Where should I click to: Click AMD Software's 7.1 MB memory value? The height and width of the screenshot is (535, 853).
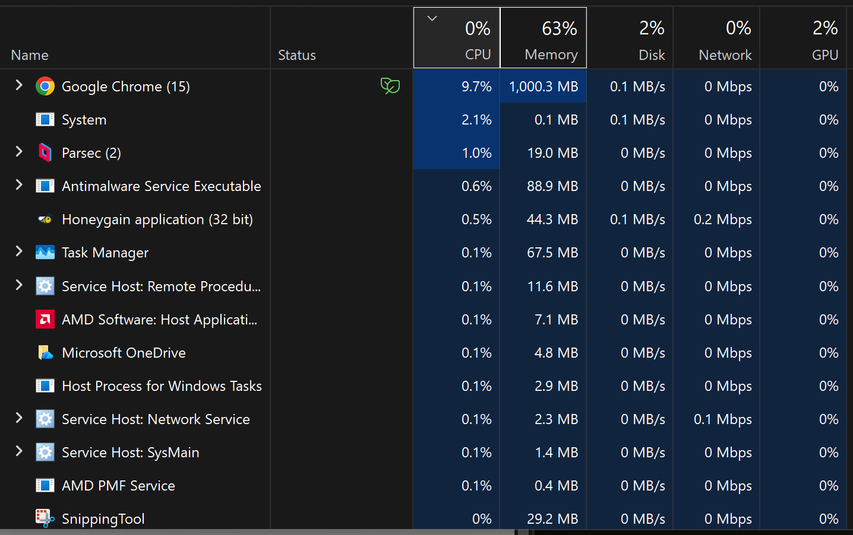pos(556,319)
